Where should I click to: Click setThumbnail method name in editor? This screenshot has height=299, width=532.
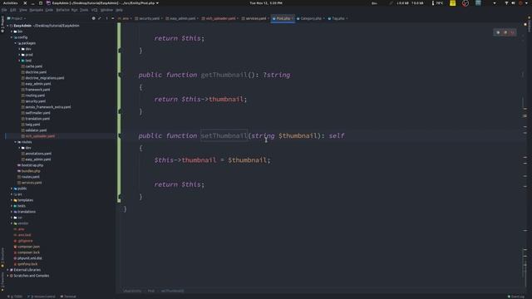(224, 135)
